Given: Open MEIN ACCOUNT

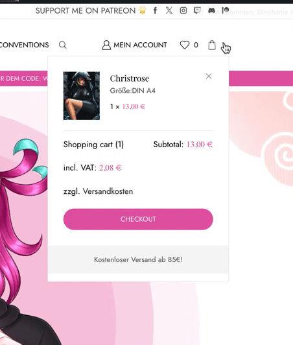Looking at the screenshot, I should [x=134, y=45].
